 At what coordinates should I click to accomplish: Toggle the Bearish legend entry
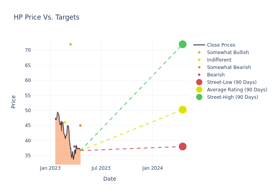(216, 75)
